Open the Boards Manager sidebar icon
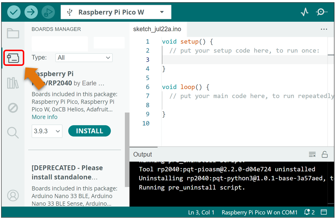 13,58
